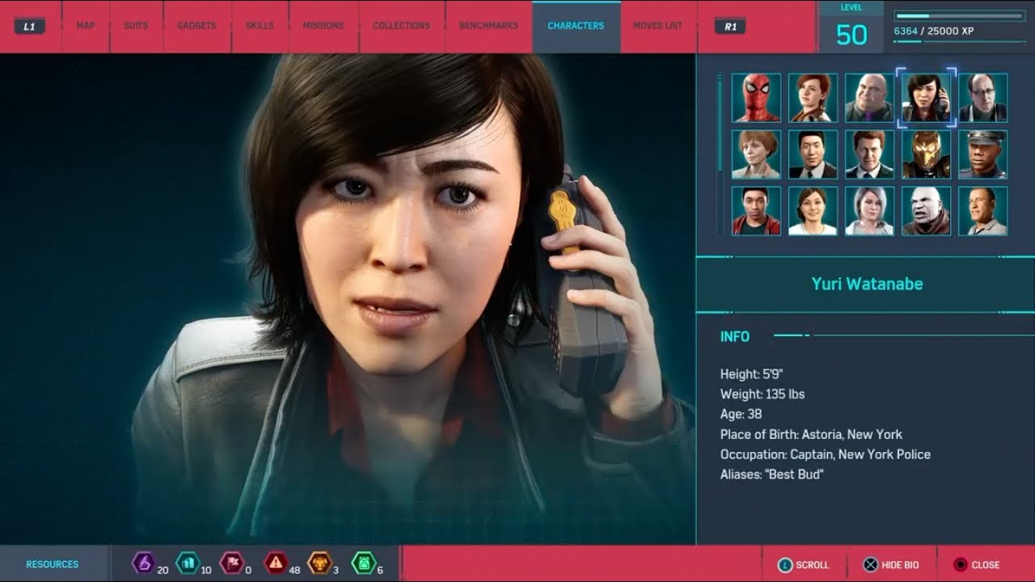Click the Resources label
Screen dimensions: 1035x582
53,564
